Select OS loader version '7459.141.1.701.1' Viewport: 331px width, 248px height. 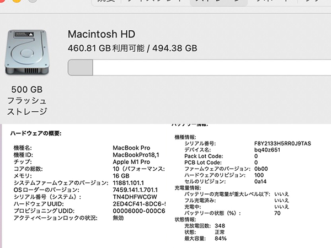point(135,190)
